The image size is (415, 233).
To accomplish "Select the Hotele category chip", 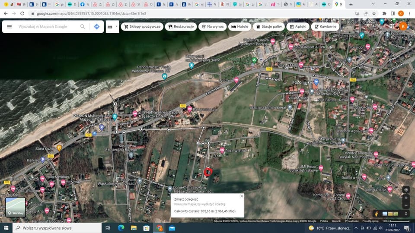I will pyautogui.click(x=240, y=26).
